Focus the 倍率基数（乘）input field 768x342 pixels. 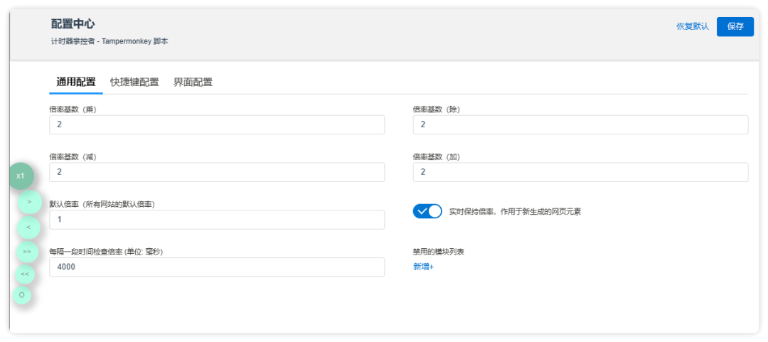217,125
